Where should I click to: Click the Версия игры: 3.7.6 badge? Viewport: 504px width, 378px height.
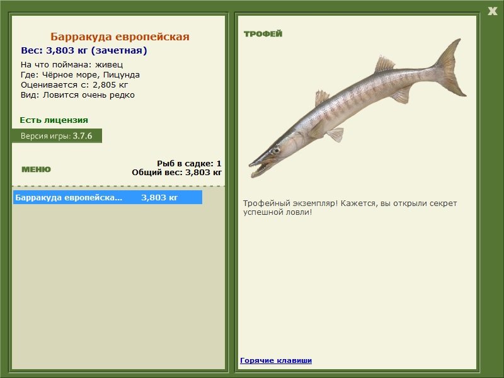57,135
